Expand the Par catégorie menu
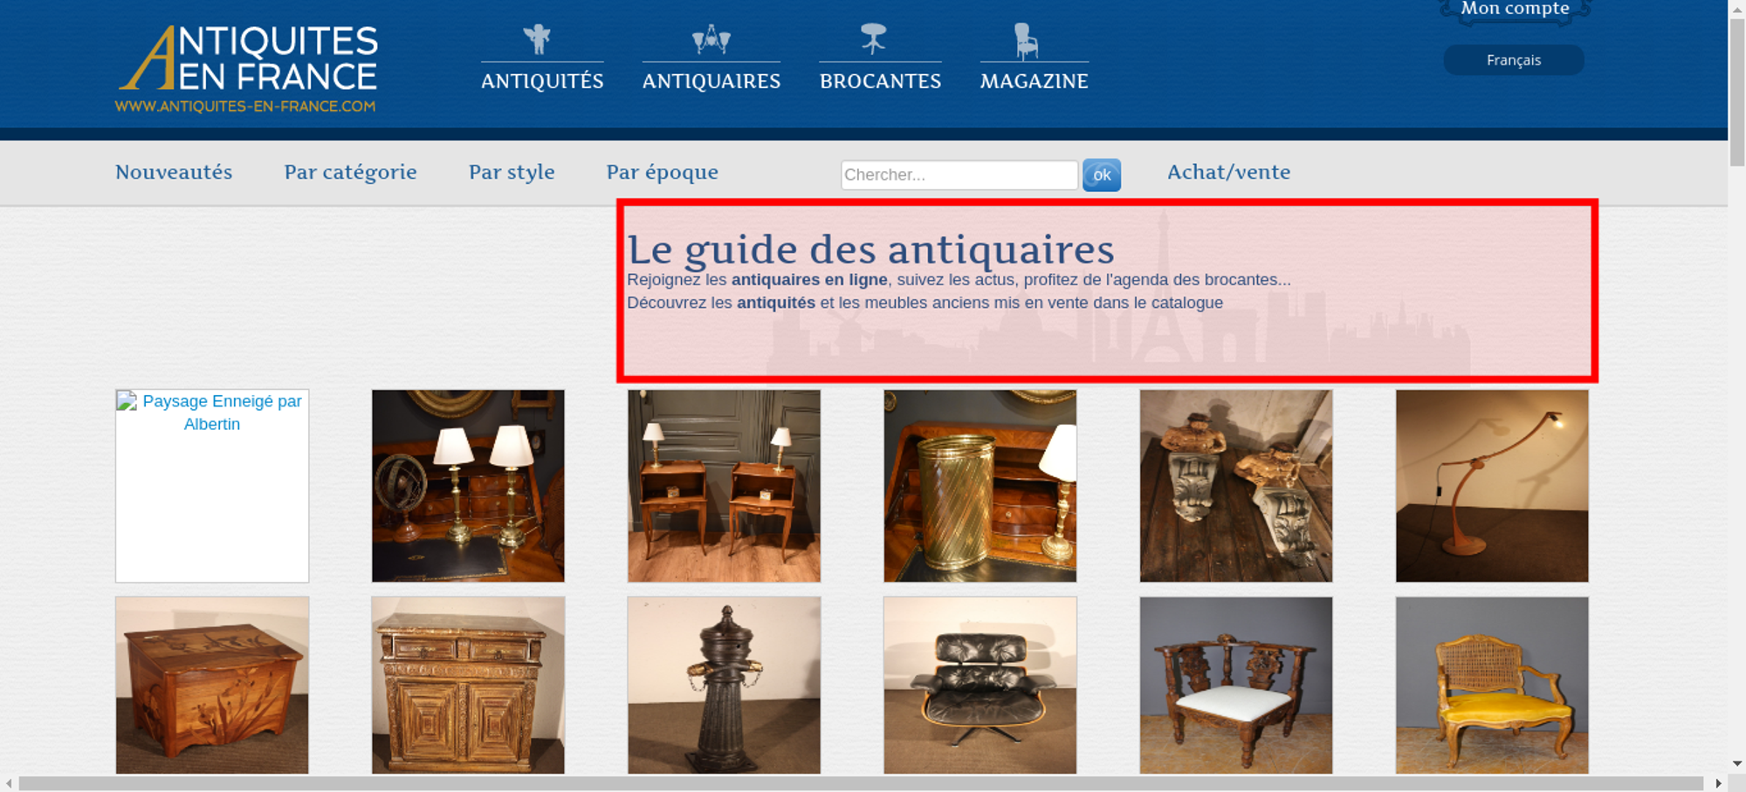Viewport: 1746px width, 792px height. tap(350, 173)
